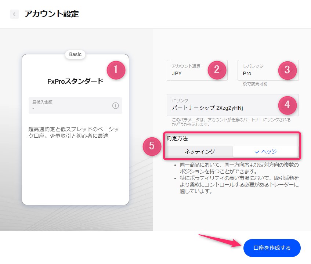Click the Basic label on the card
The image size is (311, 264).
(x=75, y=54)
